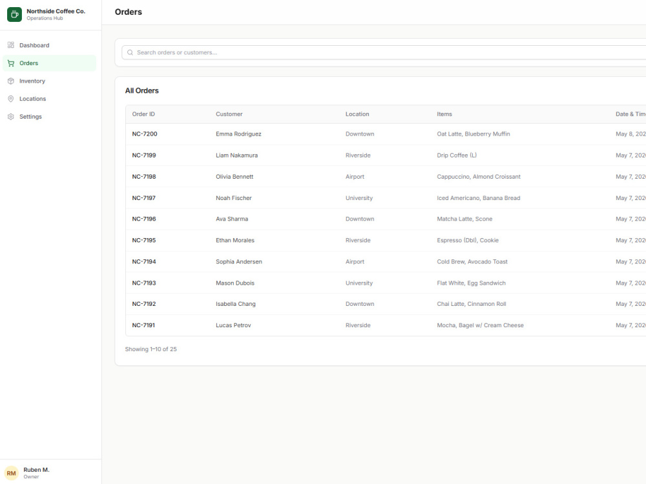This screenshot has height=484, width=646.
Task: Open the Settings menu item
Action: click(50, 116)
